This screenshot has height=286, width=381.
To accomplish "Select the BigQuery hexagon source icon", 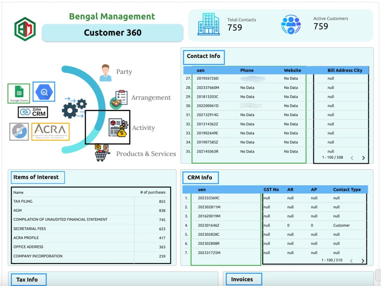I will (44, 92).
